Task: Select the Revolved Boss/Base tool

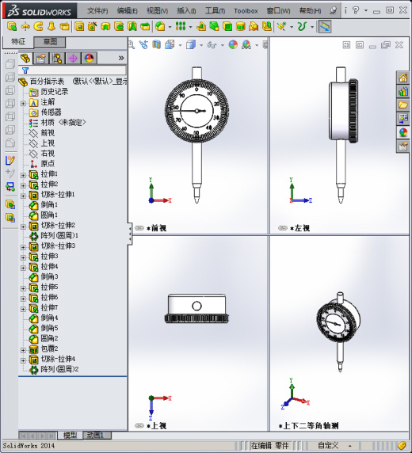Action: point(25,27)
